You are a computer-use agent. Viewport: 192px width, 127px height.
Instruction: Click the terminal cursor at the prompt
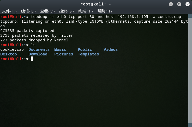32,59
